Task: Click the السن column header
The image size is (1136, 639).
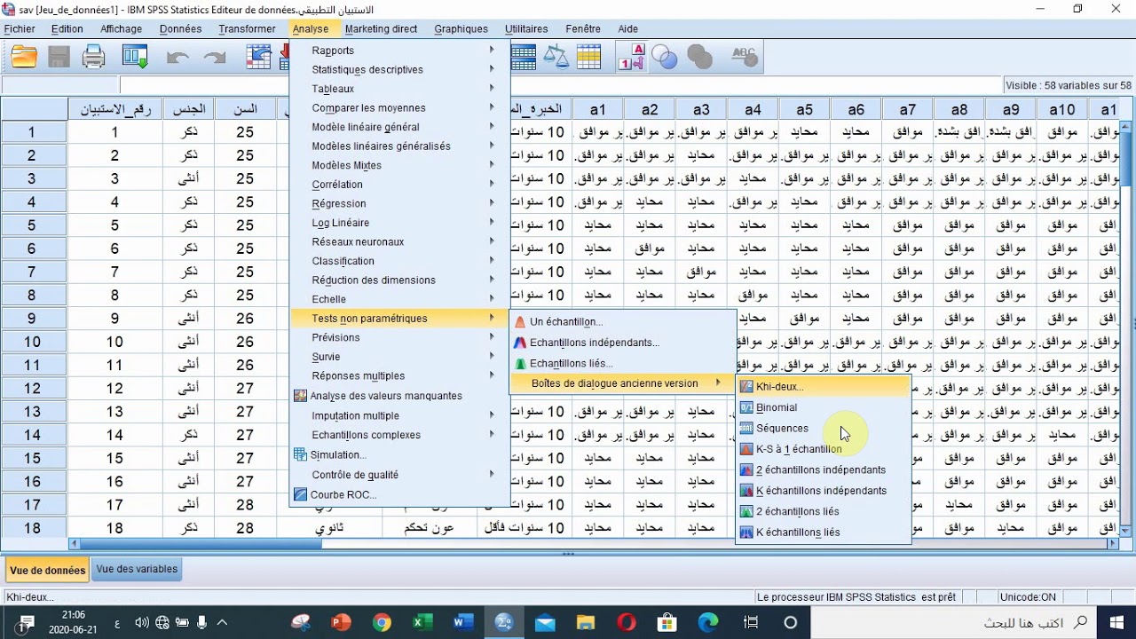Action: [245, 109]
